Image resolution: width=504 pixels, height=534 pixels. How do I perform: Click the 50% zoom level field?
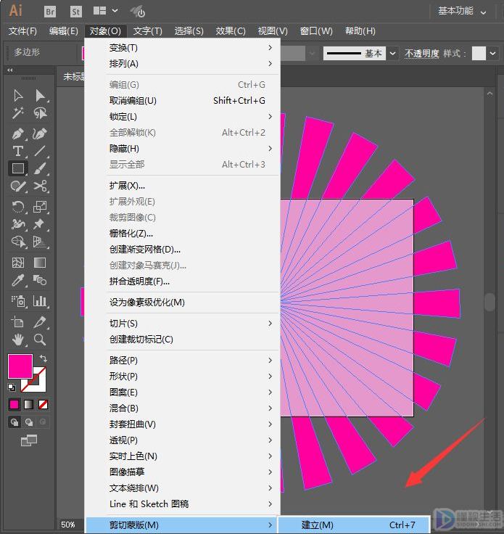[69, 525]
